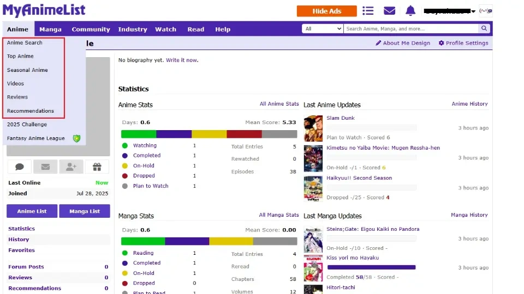Open Hitori-tachi title link
This screenshot has height=294, width=524.
[x=341, y=287]
